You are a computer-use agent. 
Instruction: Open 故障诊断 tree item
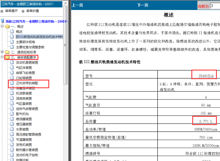(22, 160)
